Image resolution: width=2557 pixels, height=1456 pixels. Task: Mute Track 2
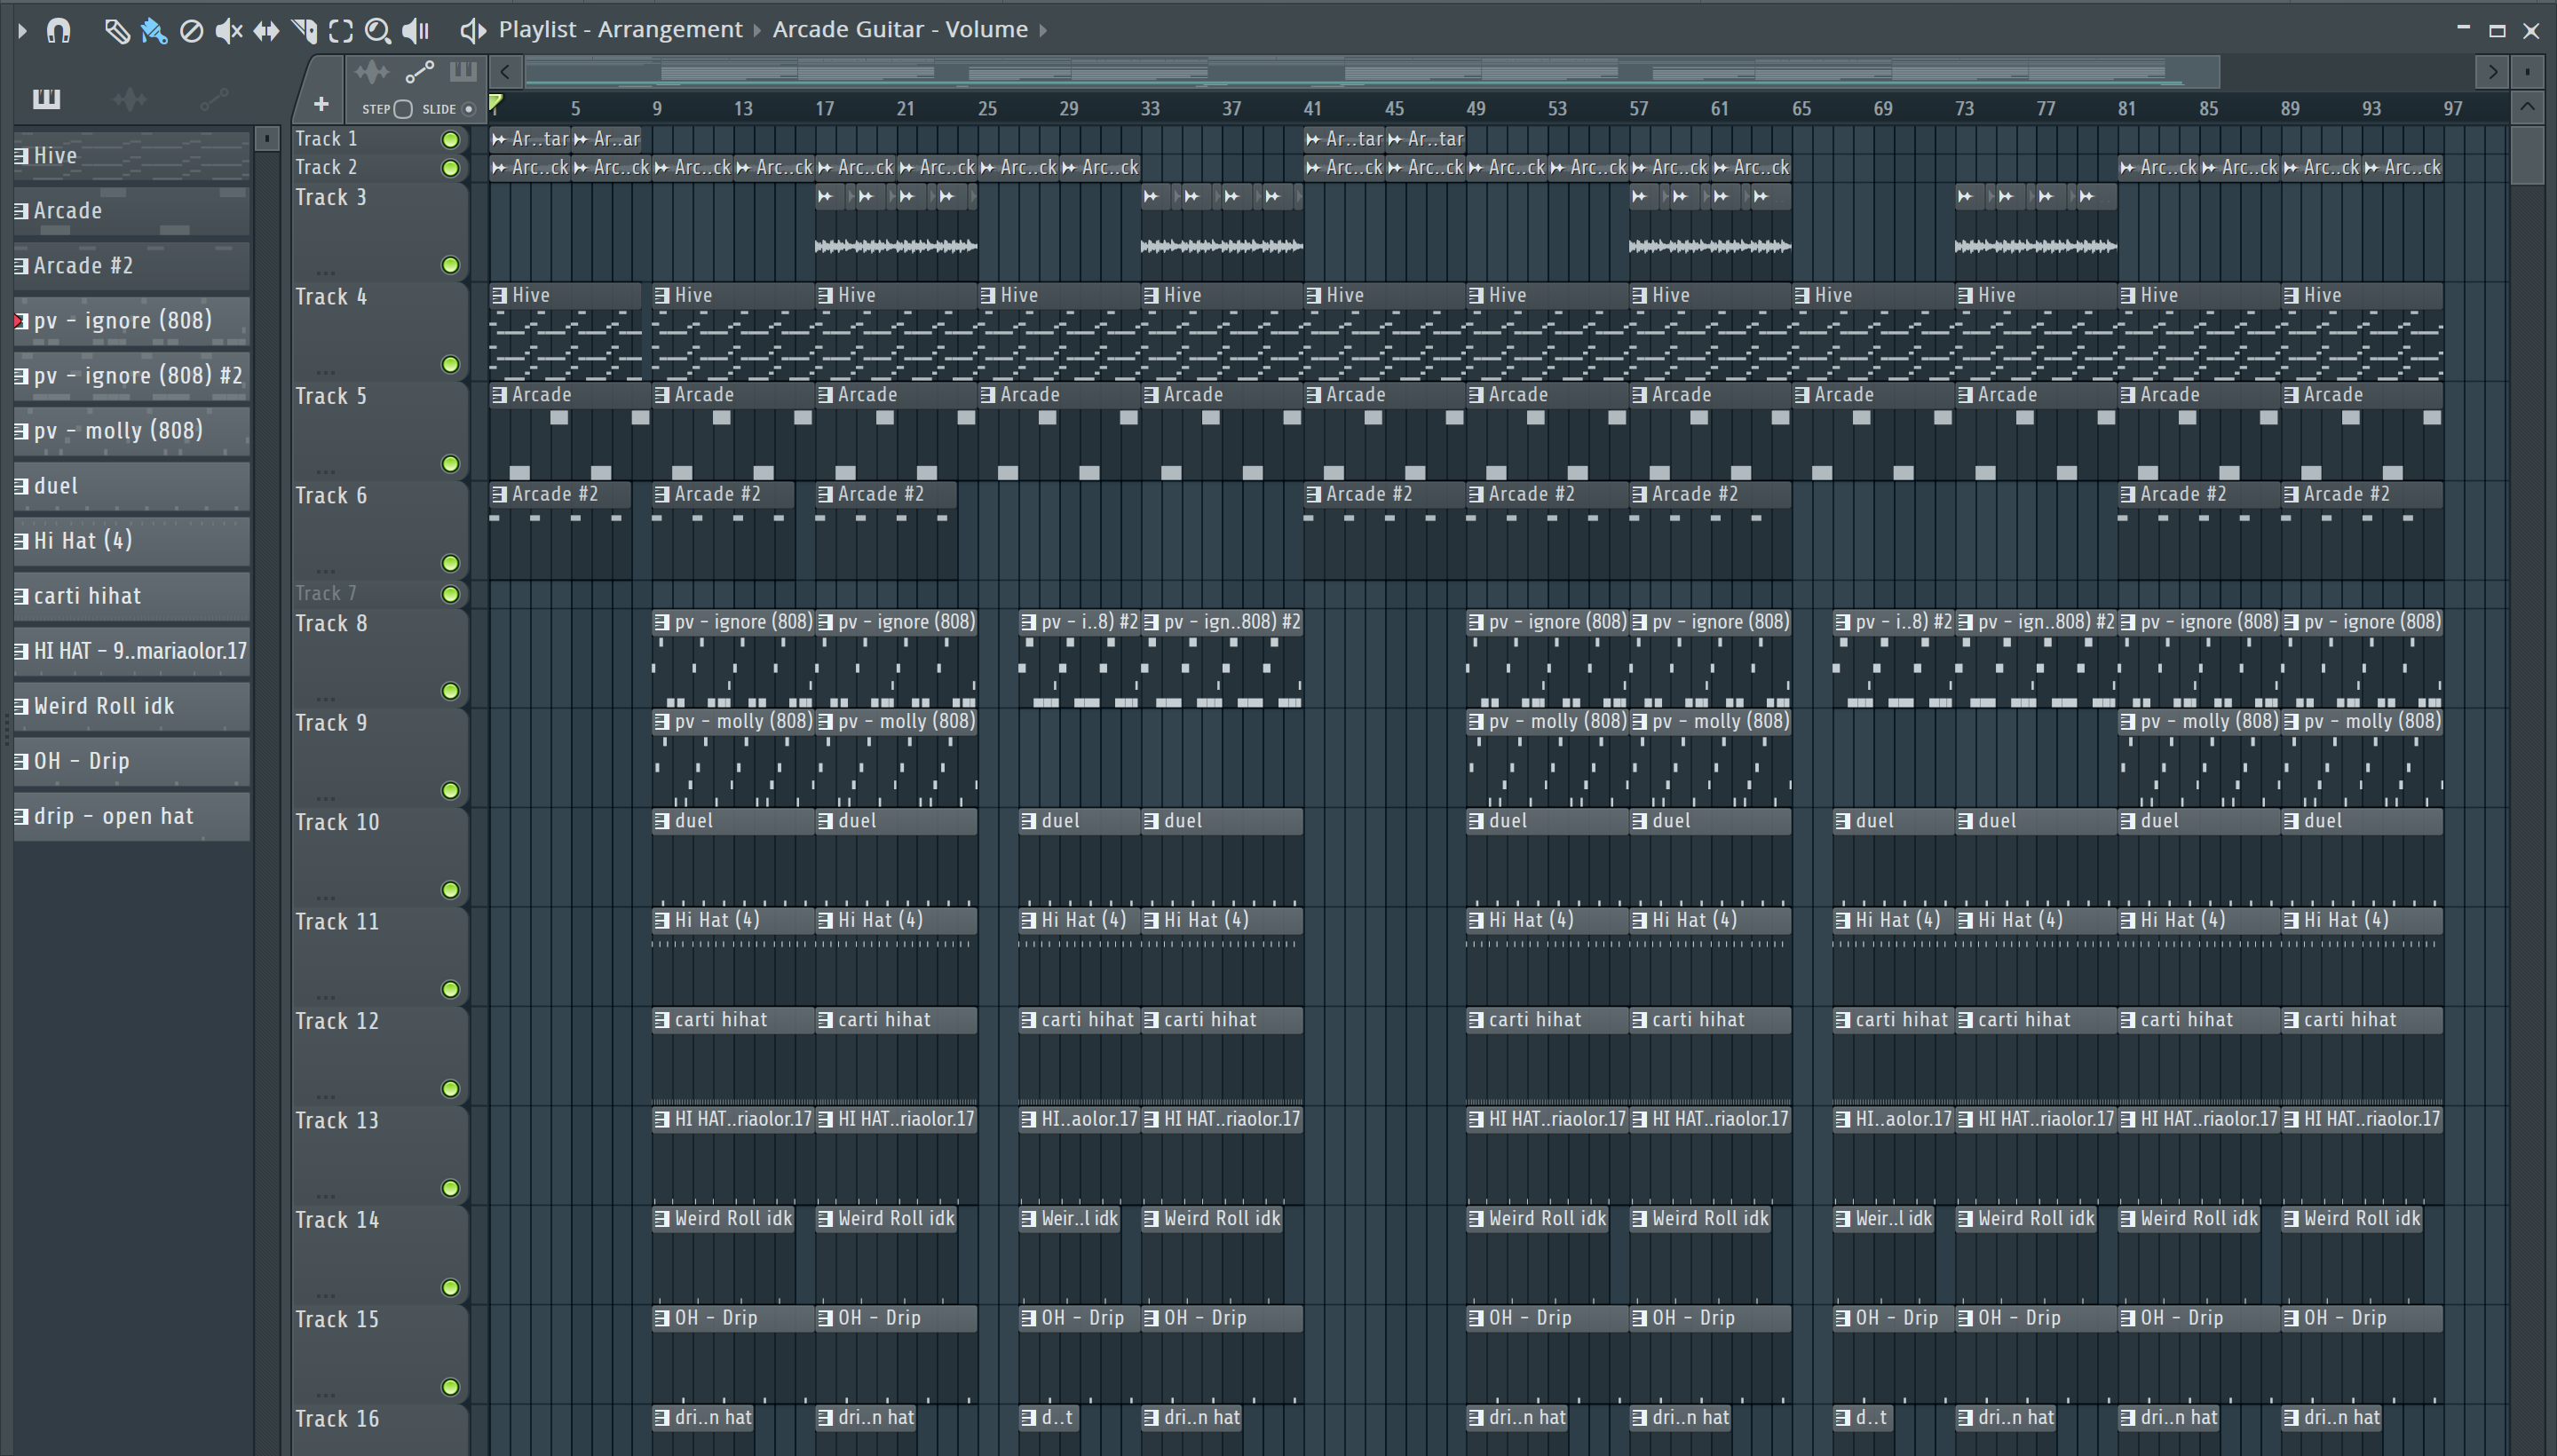[451, 168]
